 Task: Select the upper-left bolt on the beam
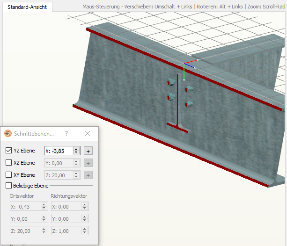pyautogui.click(x=170, y=83)
